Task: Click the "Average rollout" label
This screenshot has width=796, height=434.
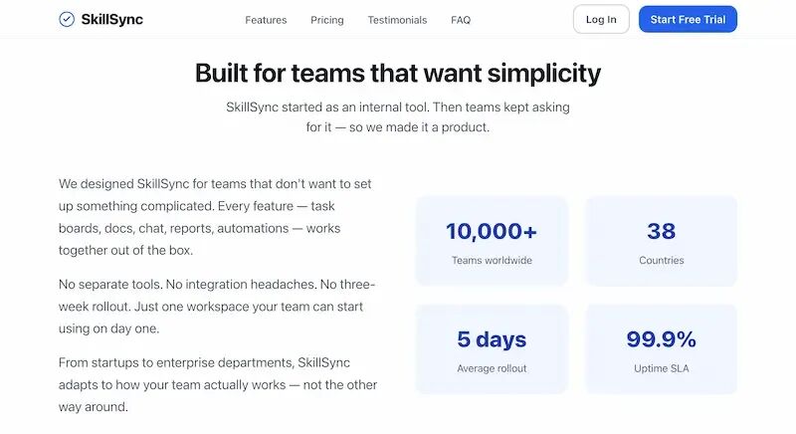Action: [492, 368]
